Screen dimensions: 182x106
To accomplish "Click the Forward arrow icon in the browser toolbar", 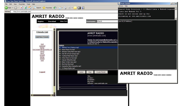I will pos(16,8).
